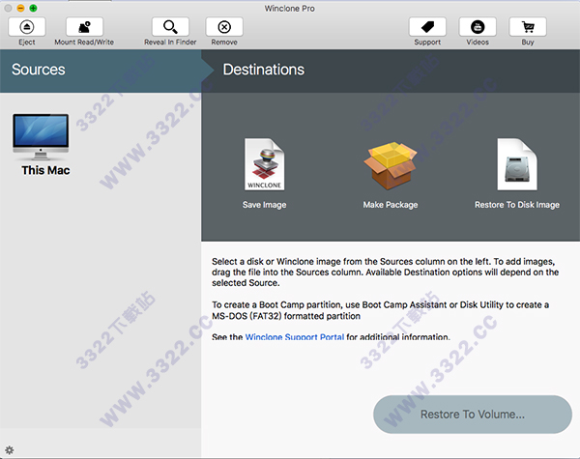Open Support from the toolbar

click(427, 27)
